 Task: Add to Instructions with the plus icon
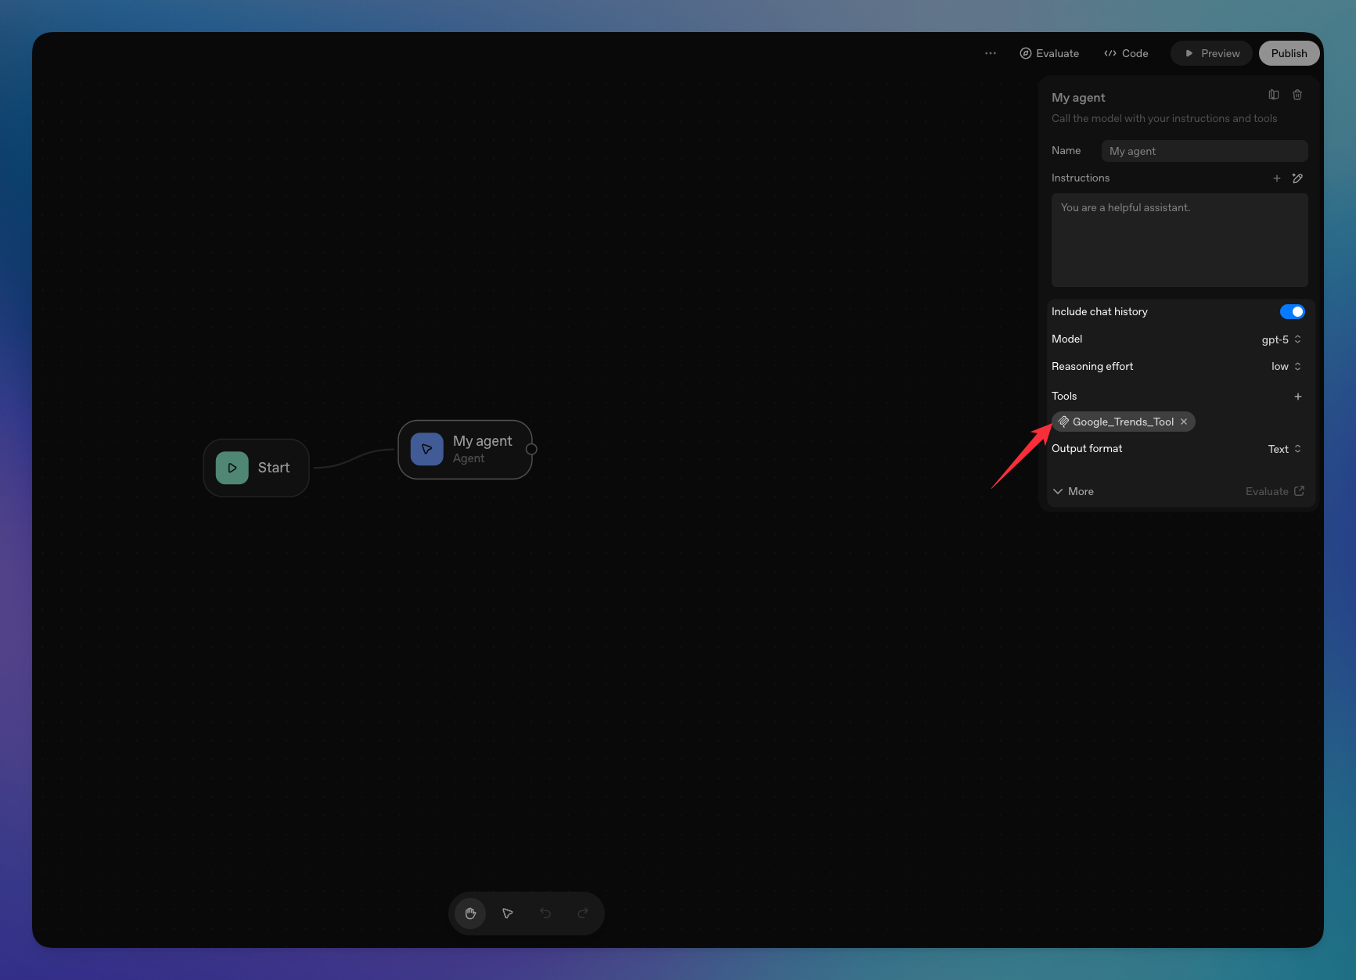[x=1277, y=178]
